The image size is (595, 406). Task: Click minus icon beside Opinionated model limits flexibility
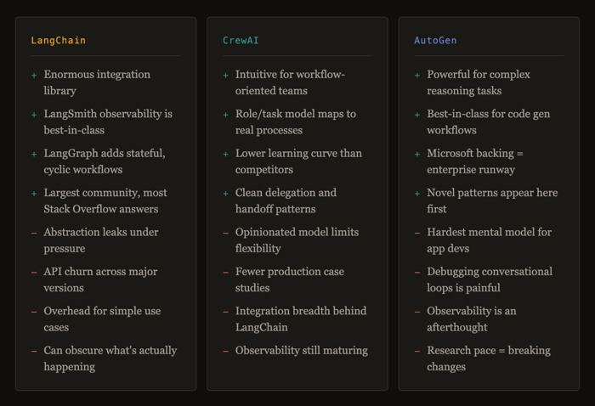coord(226,233)
